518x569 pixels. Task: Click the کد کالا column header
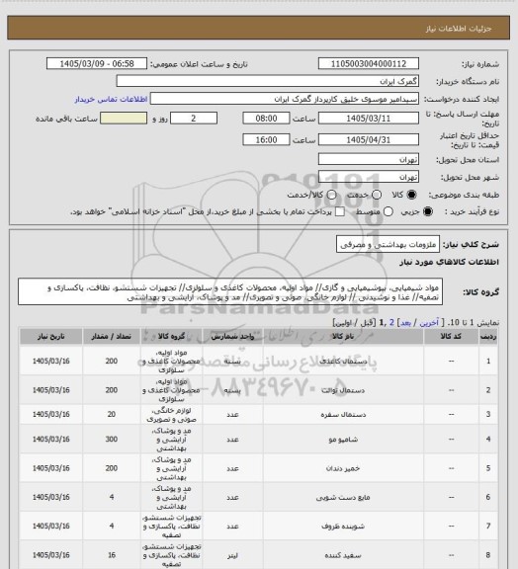coord(451,337)
